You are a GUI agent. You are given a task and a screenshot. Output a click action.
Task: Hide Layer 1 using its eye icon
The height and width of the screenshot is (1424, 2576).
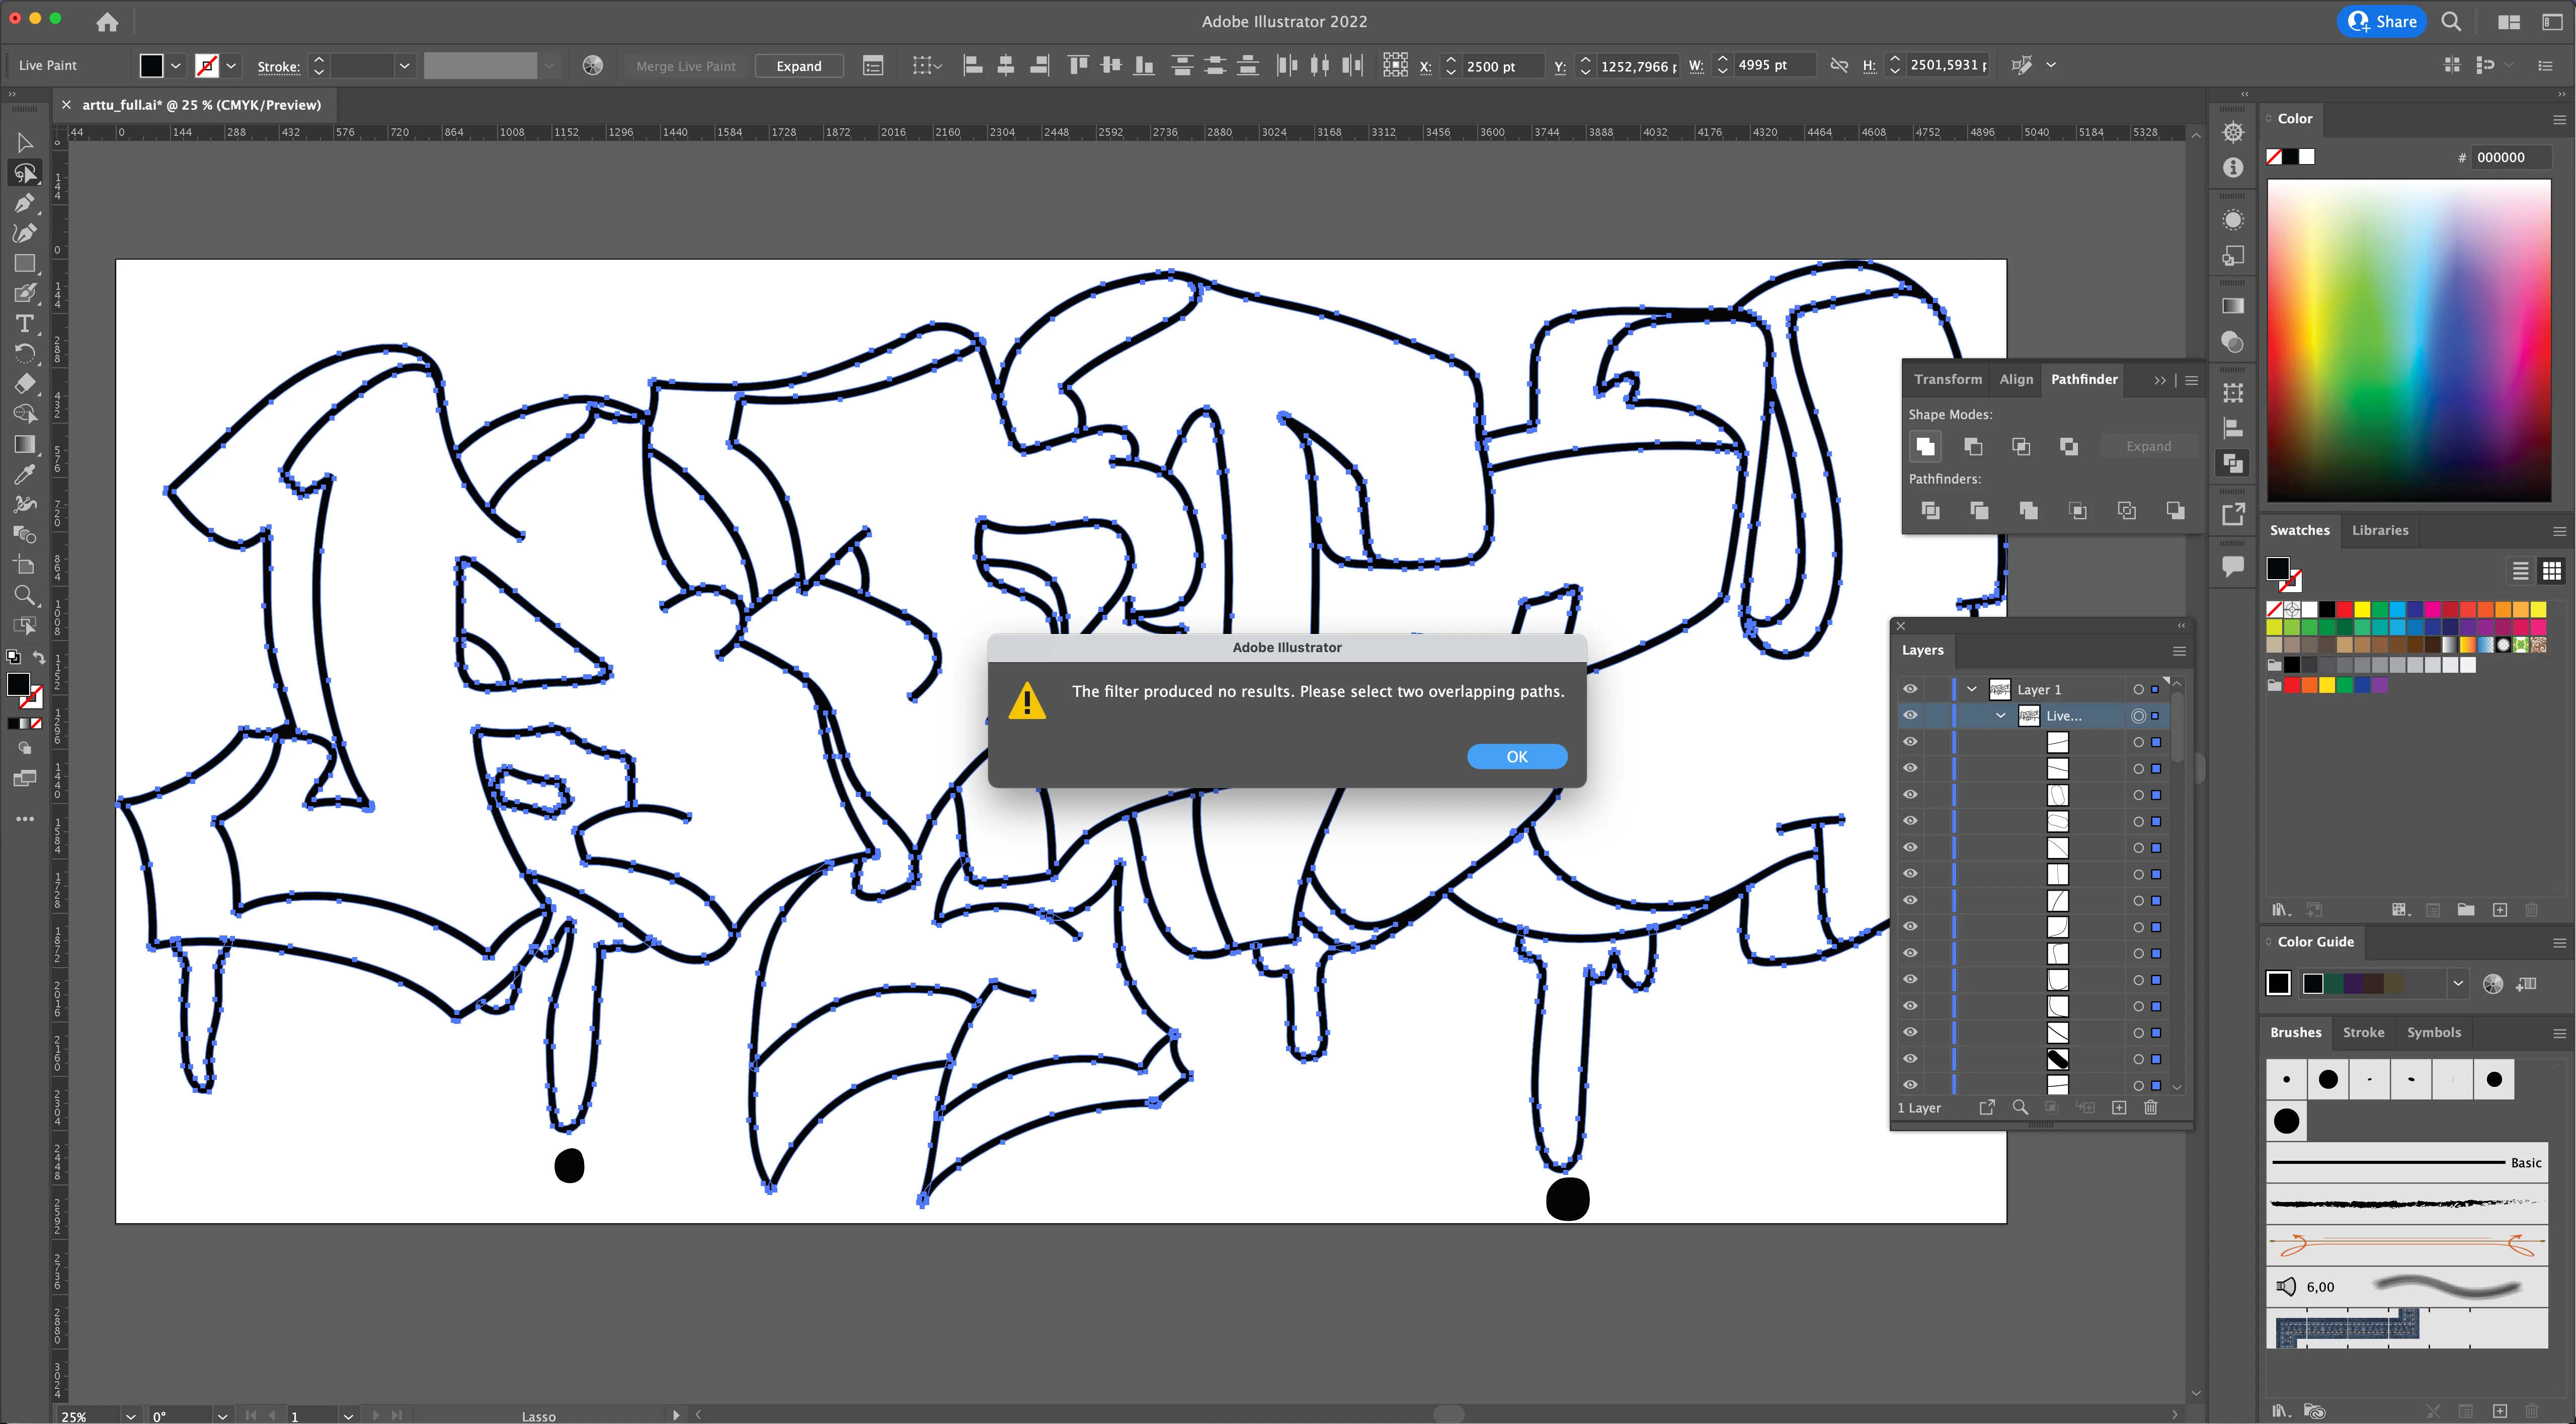(x=1910, y=689)
